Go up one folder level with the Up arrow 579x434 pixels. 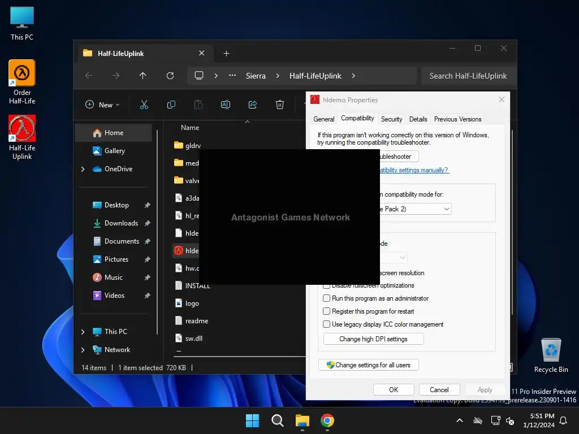coord(143,76)
